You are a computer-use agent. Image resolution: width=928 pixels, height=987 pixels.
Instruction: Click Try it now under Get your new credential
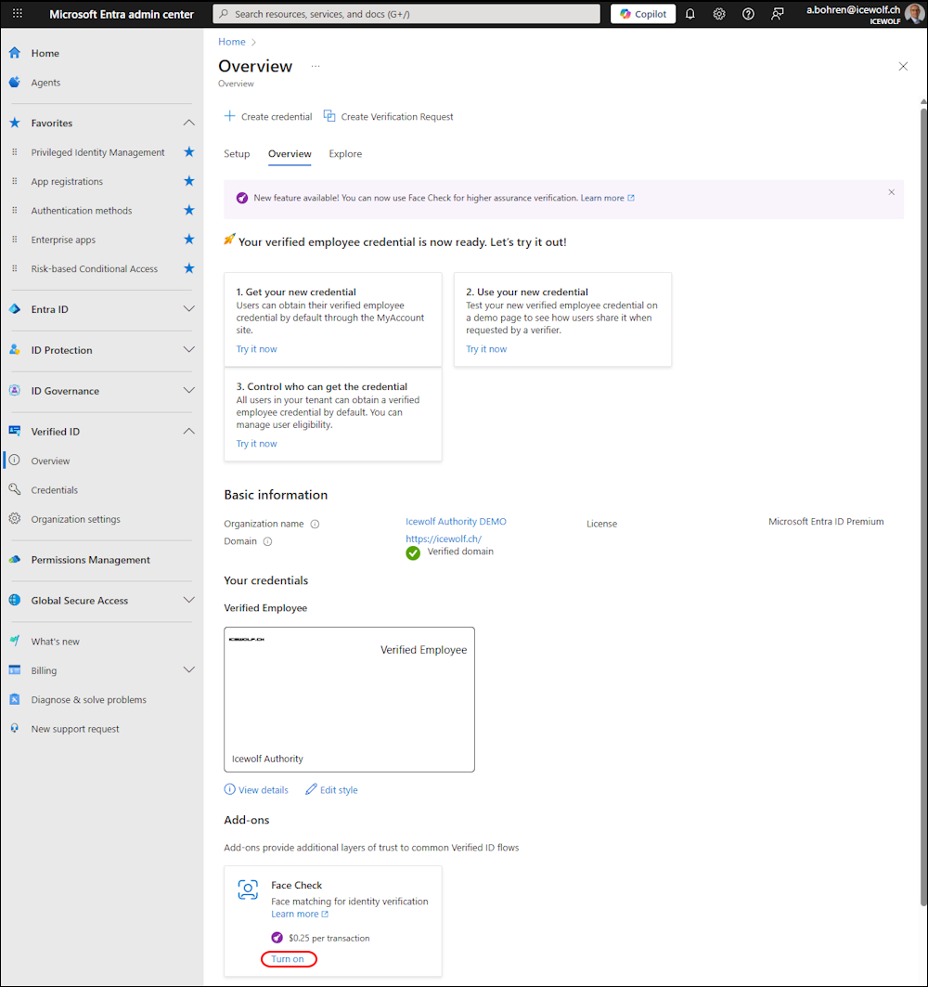coord(256,349)
